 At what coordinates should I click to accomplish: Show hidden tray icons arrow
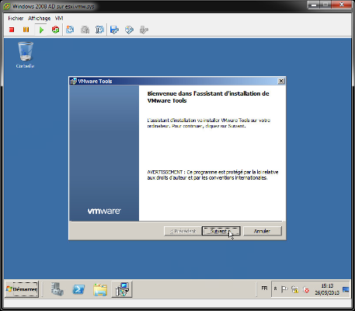point(275,288)
